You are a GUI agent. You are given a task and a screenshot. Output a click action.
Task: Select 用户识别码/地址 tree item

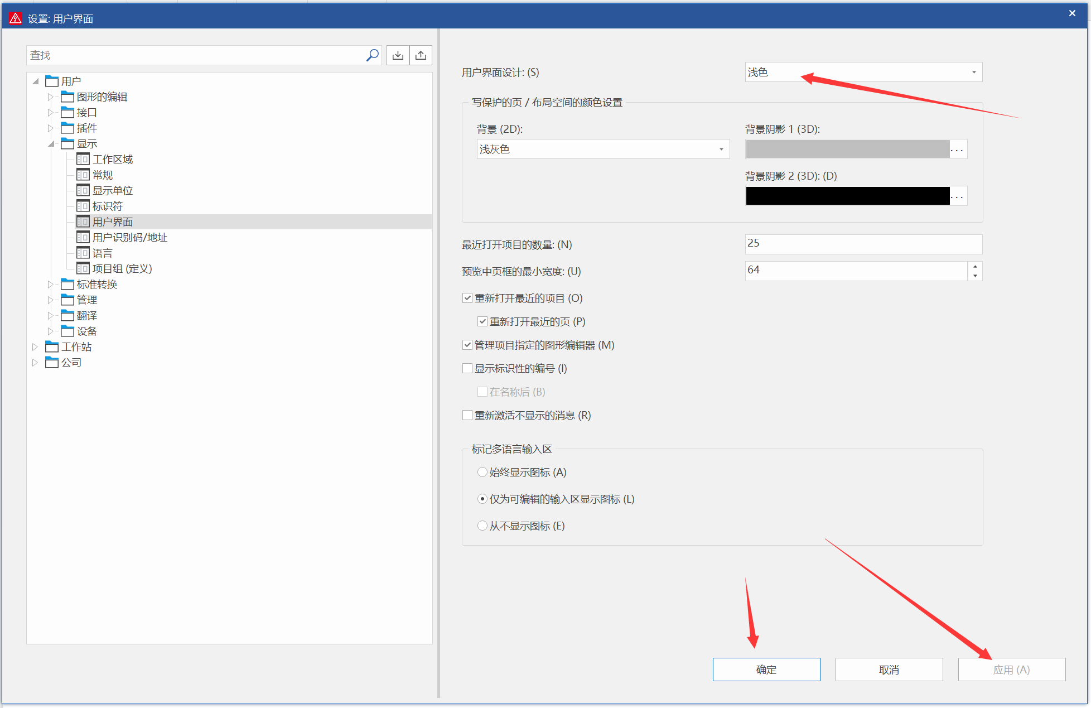click(129, 238)
